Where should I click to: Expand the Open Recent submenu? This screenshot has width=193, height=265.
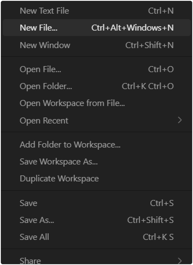(x=44, y=120)
